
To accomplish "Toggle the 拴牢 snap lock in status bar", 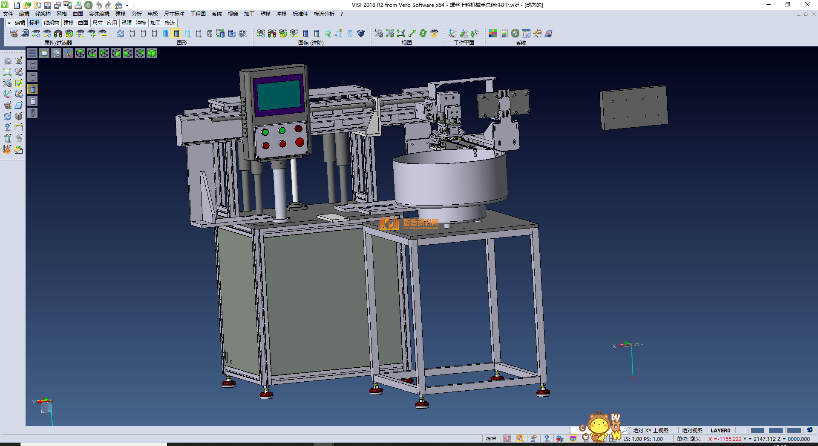I will point(491,439).
